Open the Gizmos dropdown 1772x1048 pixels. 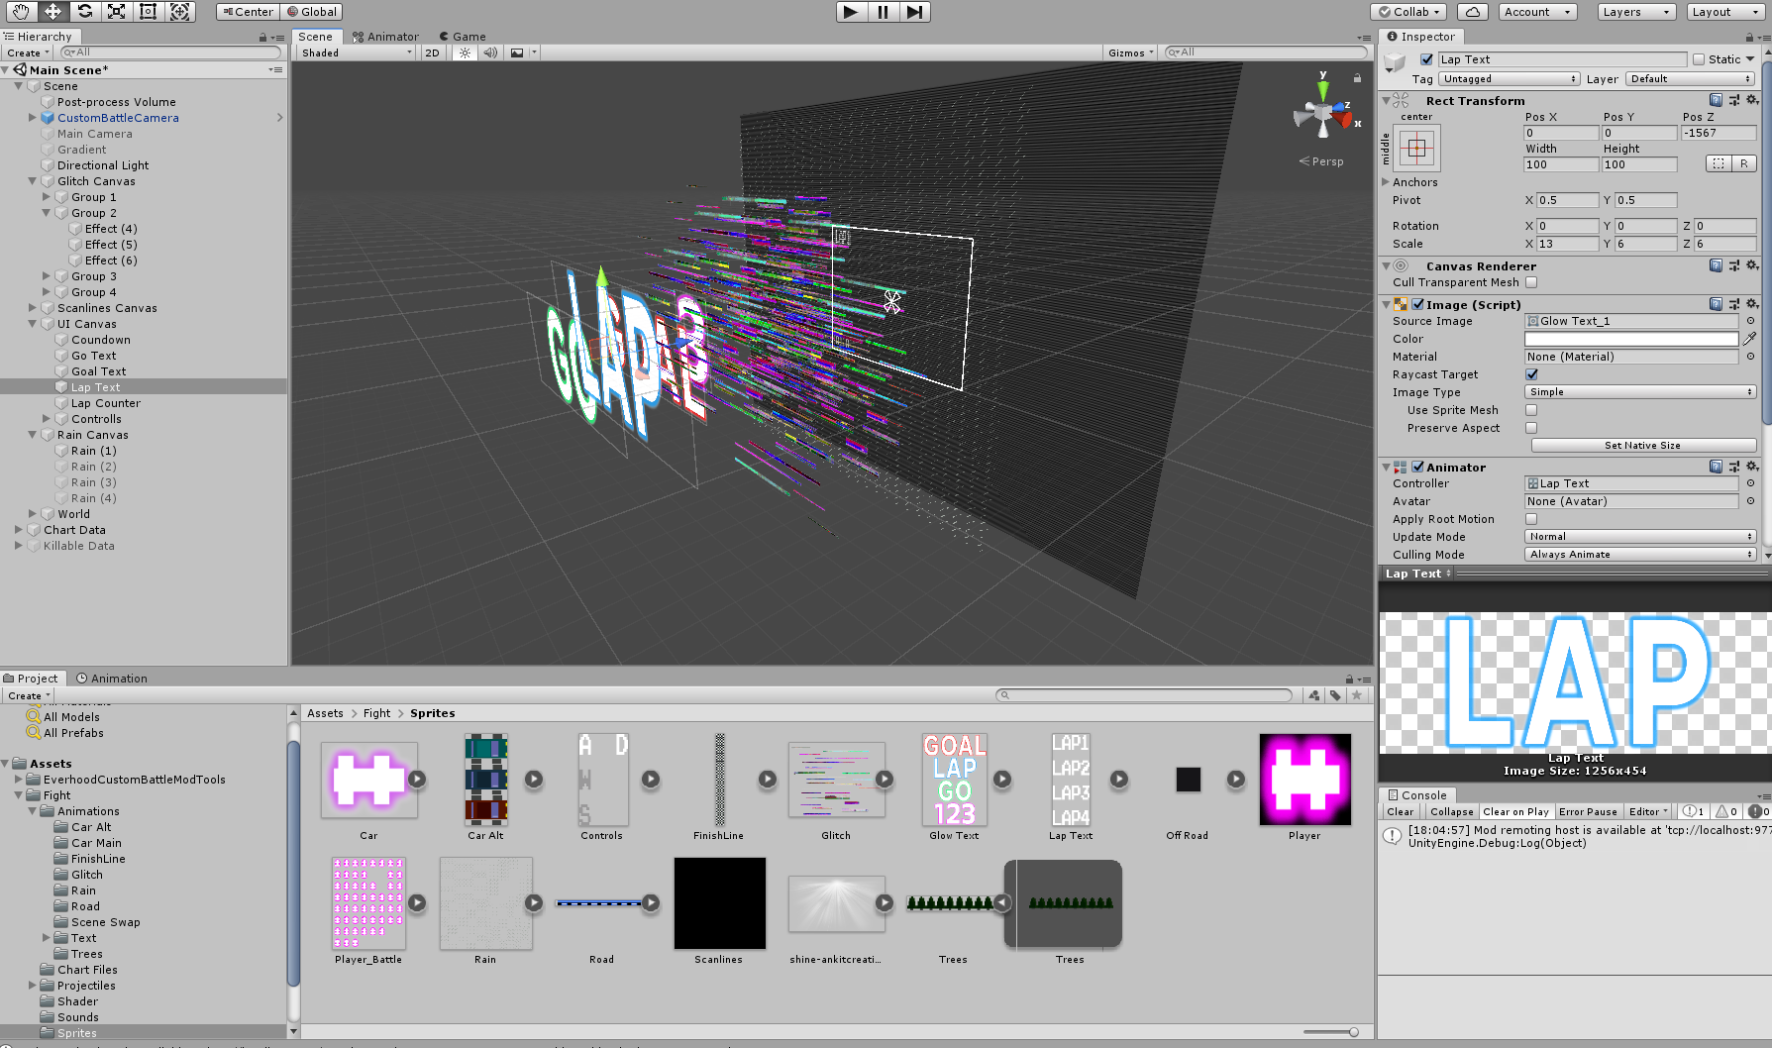click(1131, 52)
